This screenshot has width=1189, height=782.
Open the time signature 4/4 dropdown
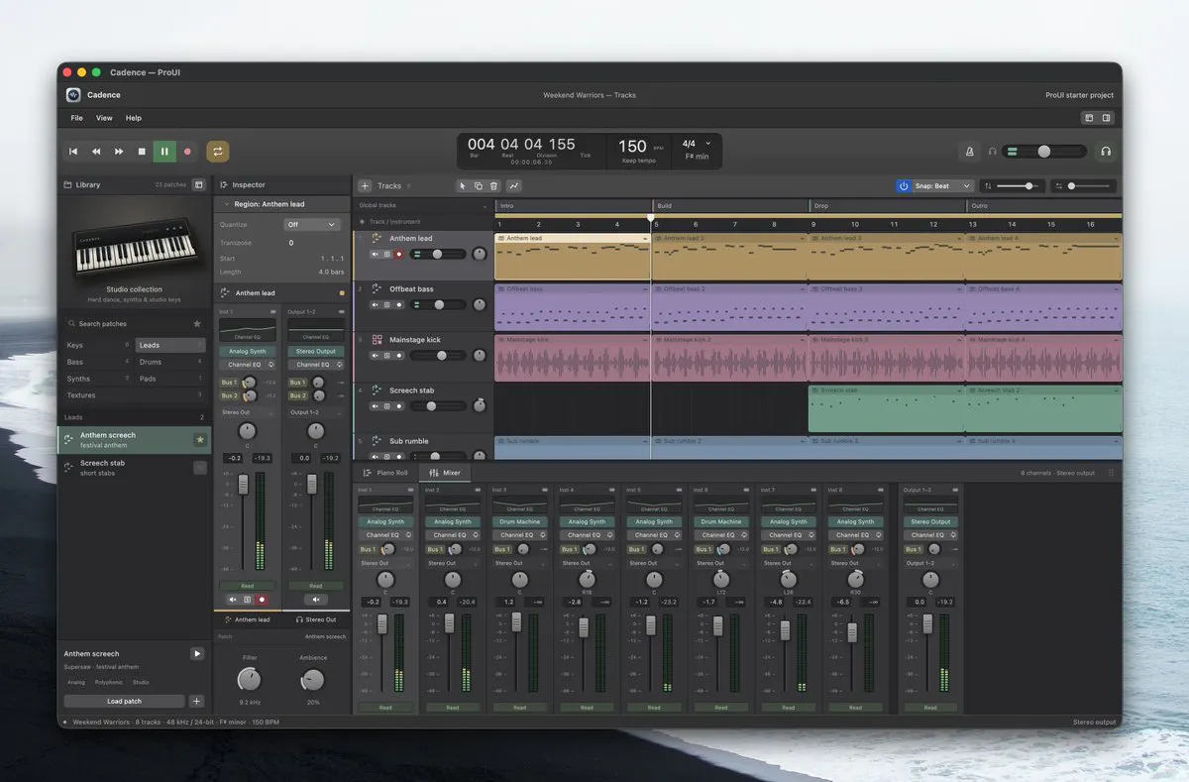coord(697,144)
